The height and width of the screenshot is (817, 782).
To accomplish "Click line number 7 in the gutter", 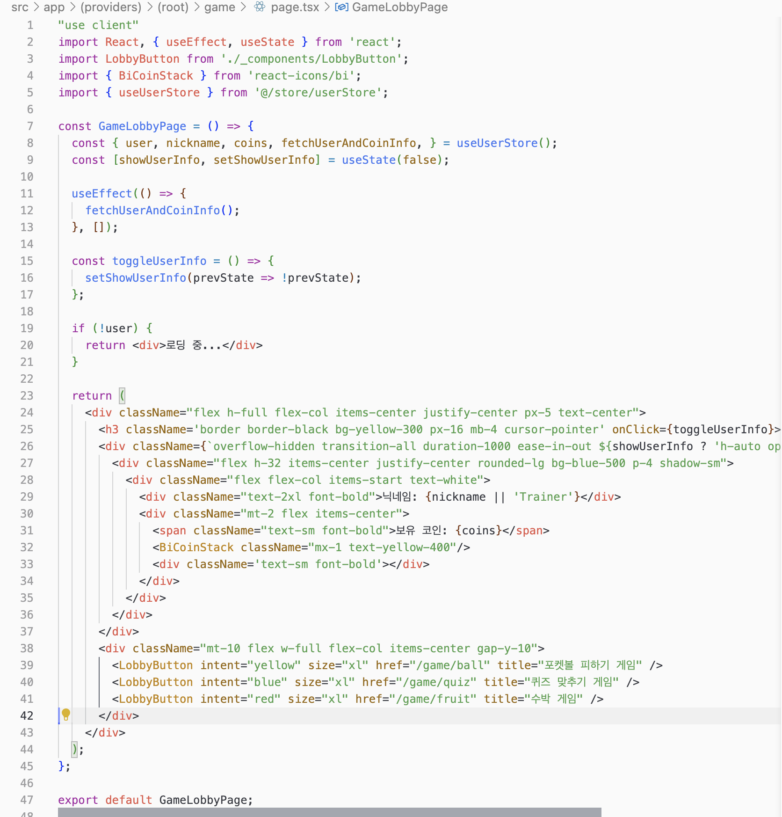I will coord(30,126).
